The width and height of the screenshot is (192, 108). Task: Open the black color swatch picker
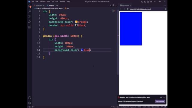[76, 25]
